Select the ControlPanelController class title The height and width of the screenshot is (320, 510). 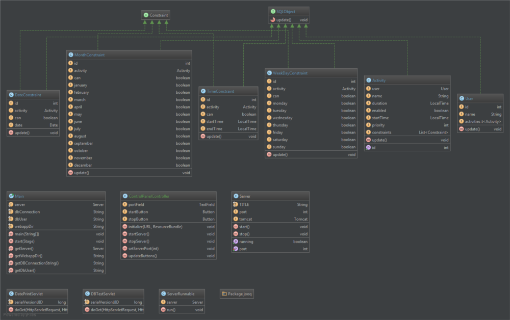pyautogui.click(x=149, y=196)
